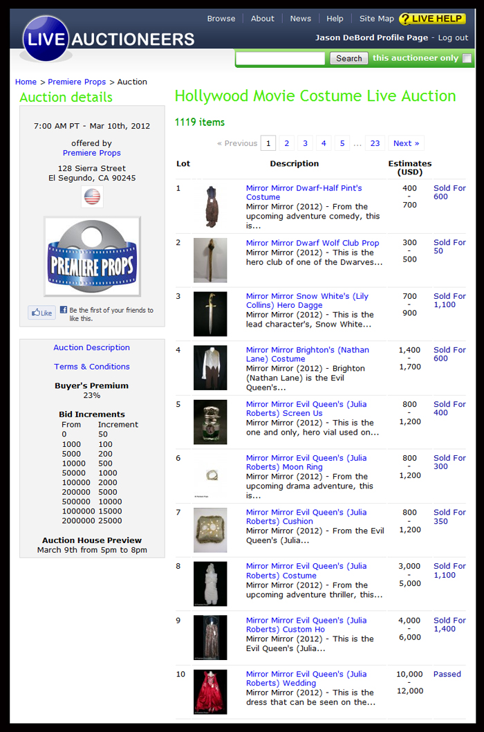Click the Log out link
Viewport: 484px width, 732px height.
click(453, 38)
